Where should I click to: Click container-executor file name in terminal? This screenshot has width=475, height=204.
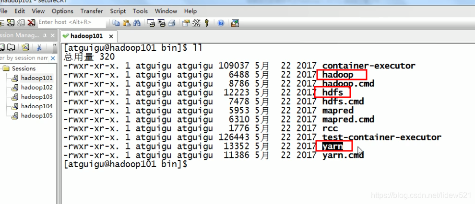(x=368, y=66)
